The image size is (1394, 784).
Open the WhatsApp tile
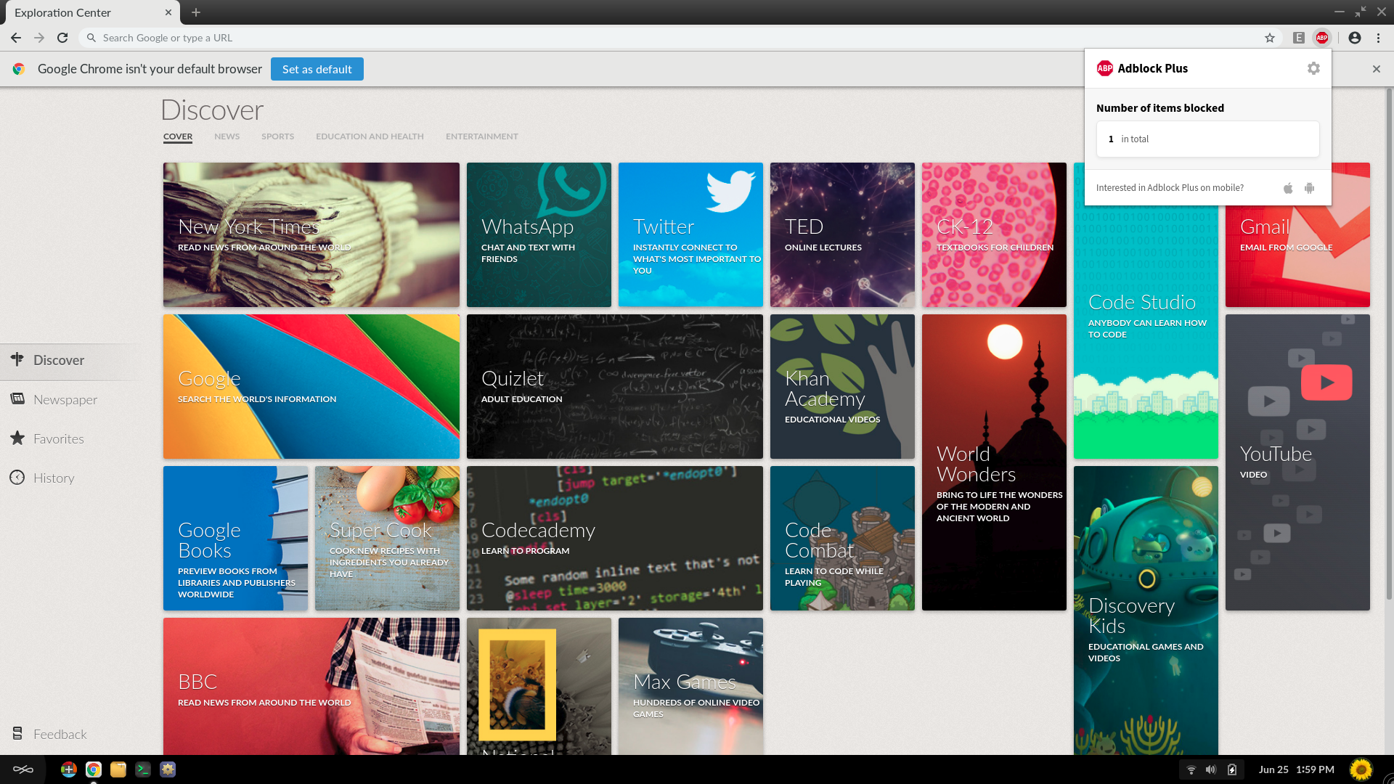click(x=539, y=234)
